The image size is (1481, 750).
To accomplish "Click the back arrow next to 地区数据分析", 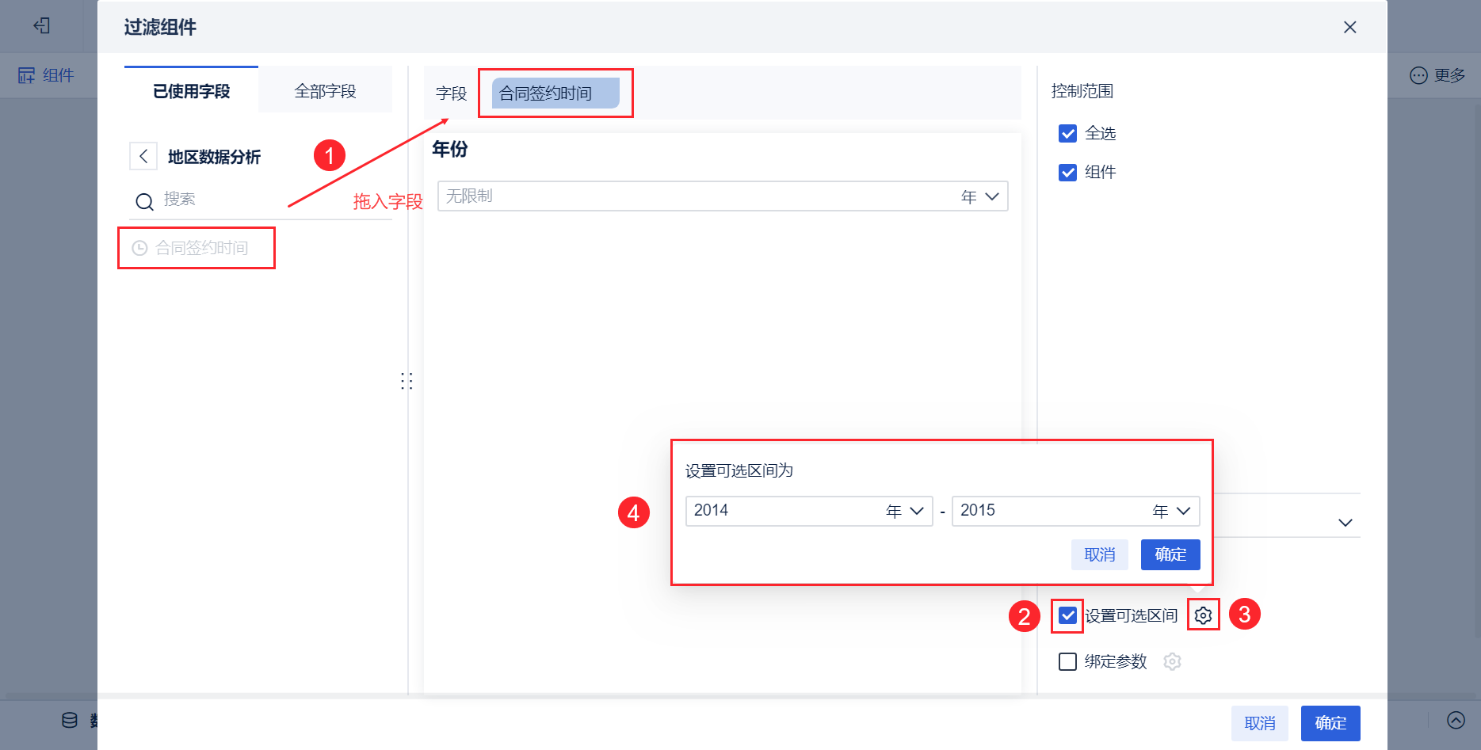I will point(143,156).
